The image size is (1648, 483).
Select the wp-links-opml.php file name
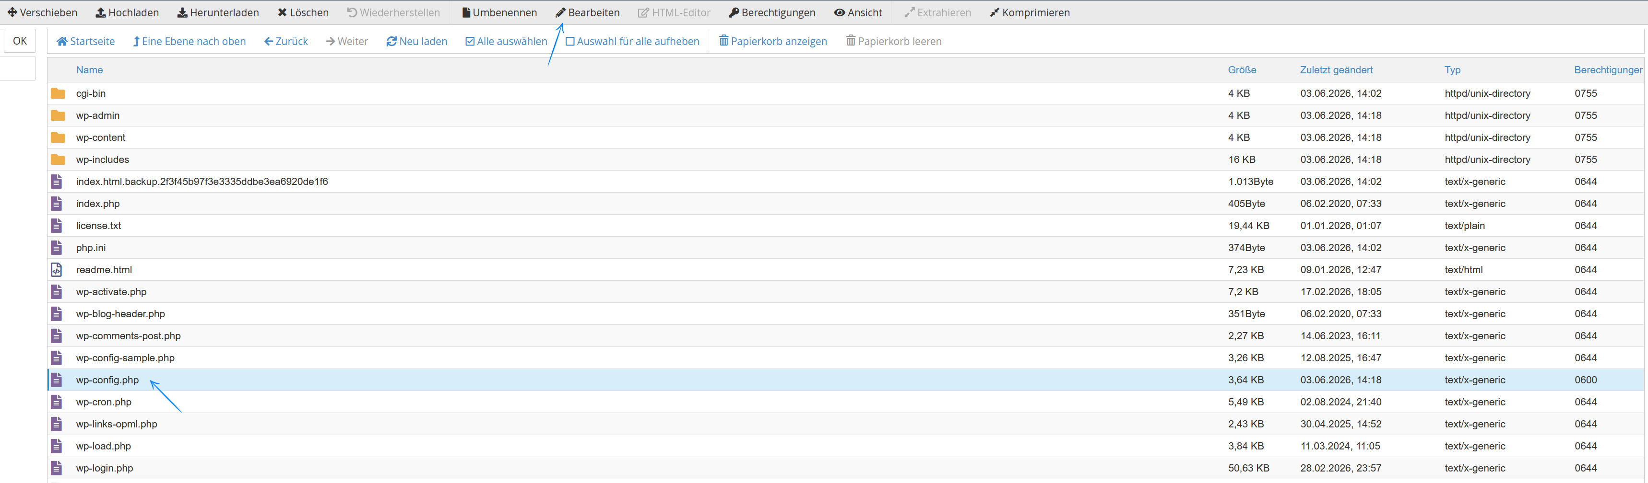click(x=117, y=424)
